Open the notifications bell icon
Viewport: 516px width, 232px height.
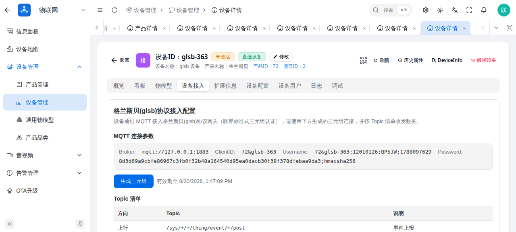coord(484,10)
